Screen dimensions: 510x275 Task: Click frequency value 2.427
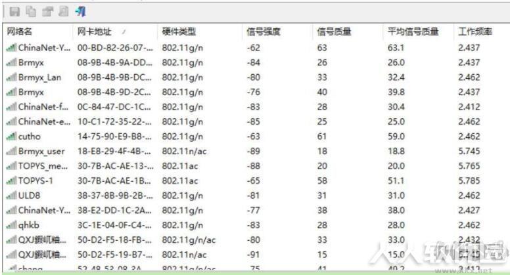point(469,211)
